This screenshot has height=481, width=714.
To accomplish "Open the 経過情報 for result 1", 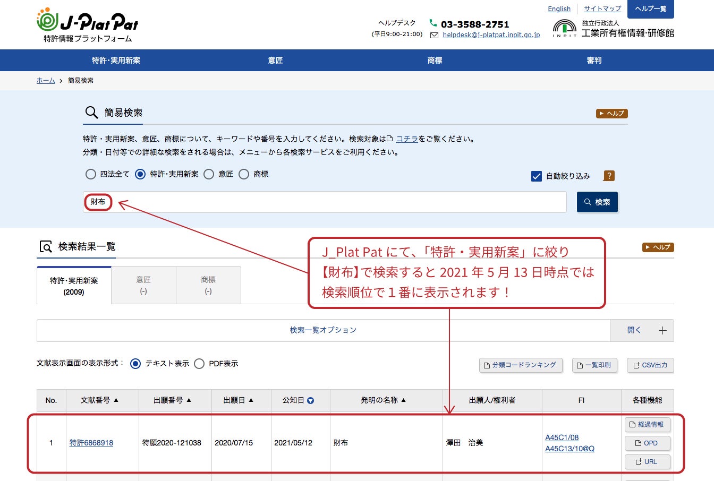I will click(x=647, y=425).
